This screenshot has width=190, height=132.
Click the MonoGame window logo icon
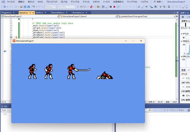pyautogui.click(x=14, y=41)
